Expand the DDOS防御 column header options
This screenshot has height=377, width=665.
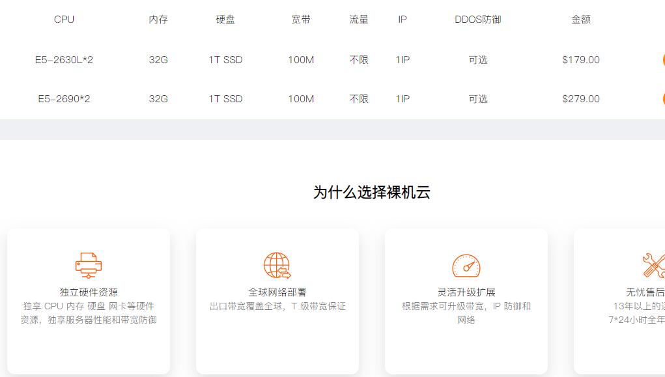(x=478, y=20)
